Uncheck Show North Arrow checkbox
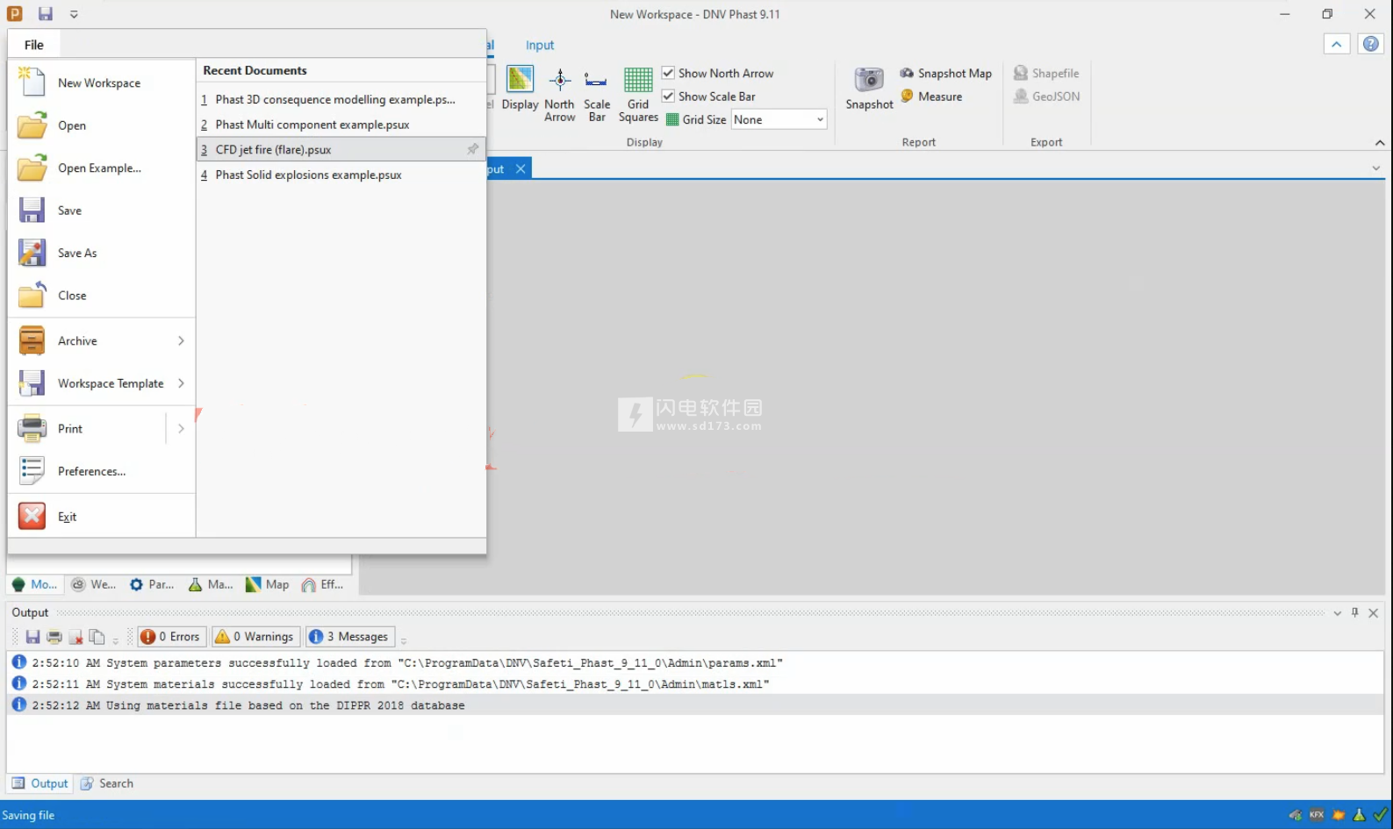This screenshot has width=1393, height=829. [x=669, y=73]
